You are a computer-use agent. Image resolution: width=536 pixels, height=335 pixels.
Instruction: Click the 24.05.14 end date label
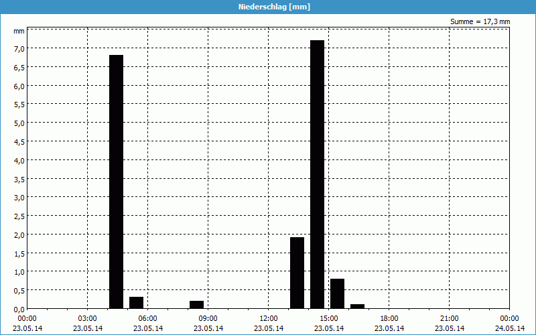tap(509, 328)
